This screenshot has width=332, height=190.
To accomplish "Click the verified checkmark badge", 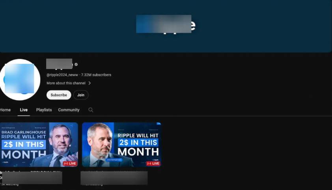I will (x=76, y=65).
